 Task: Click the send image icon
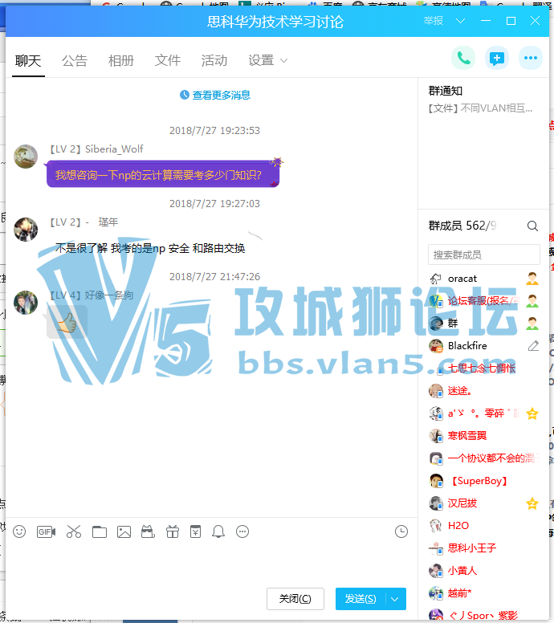point(124,531)
